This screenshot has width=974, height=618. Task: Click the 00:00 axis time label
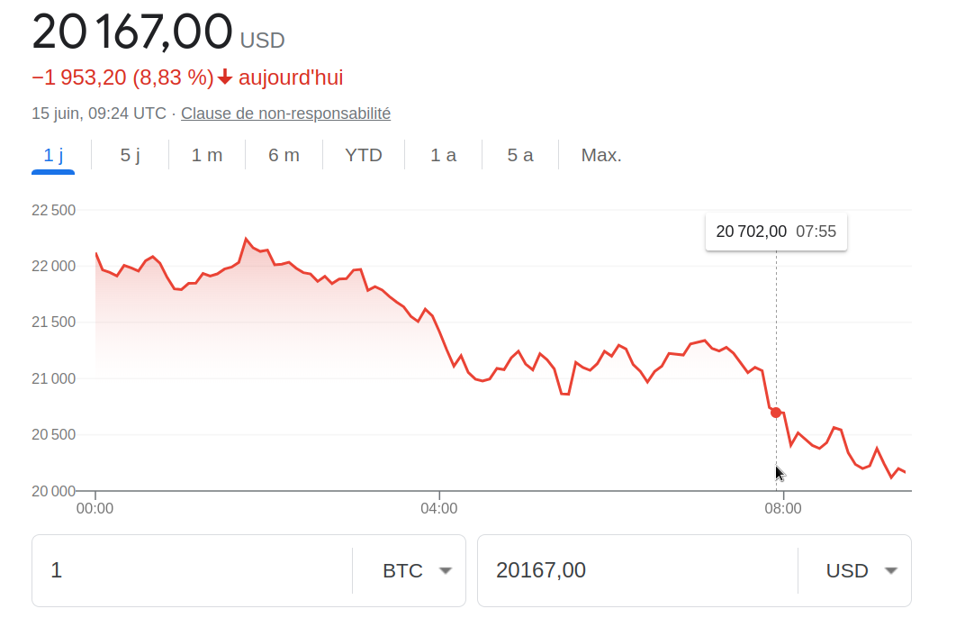pos(95,508)
